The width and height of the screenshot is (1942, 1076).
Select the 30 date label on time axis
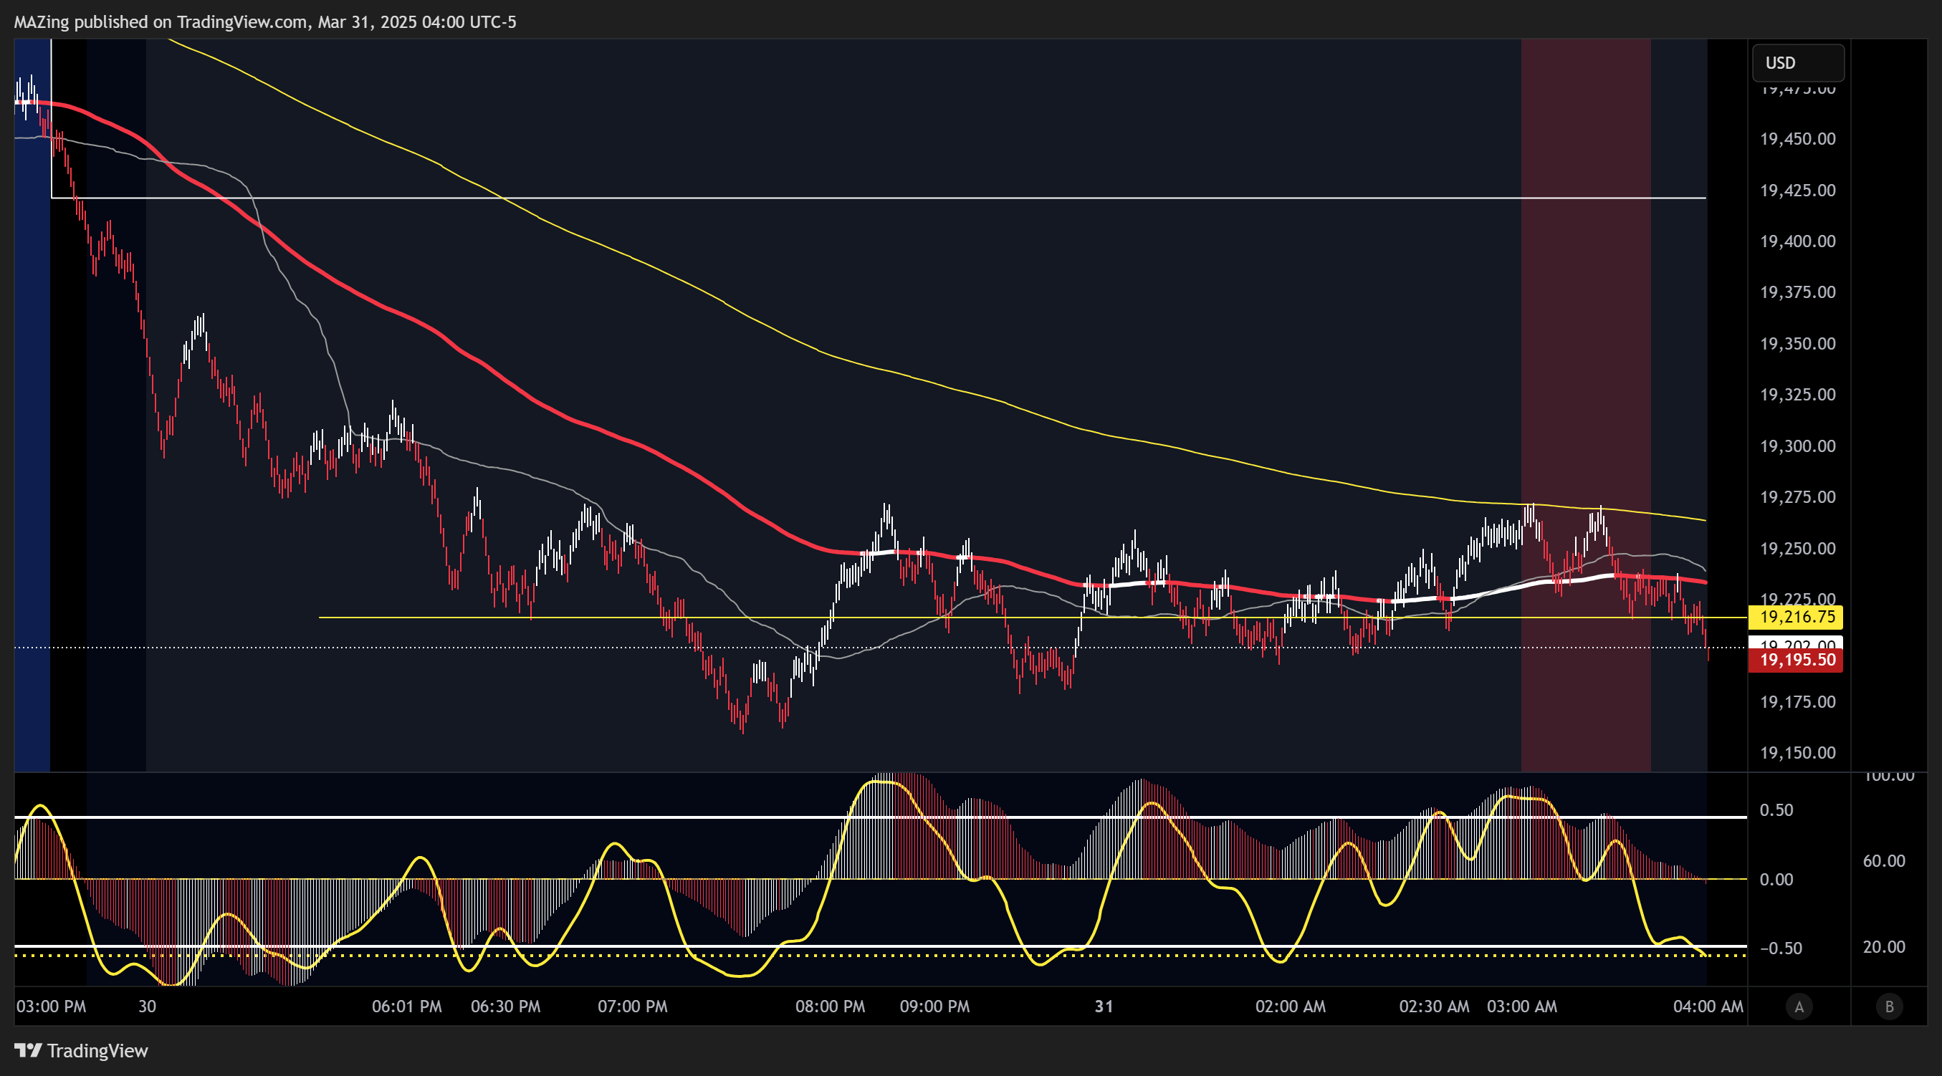click(147, 1007)
